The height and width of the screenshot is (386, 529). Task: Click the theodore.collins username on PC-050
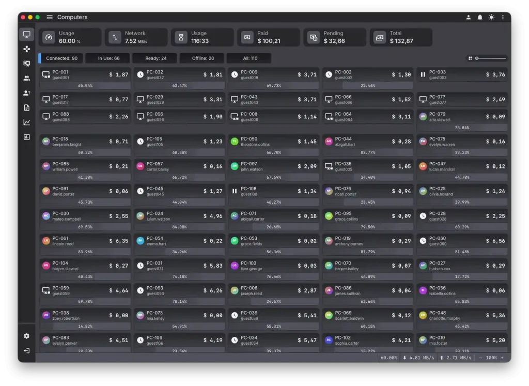(255, 144)
